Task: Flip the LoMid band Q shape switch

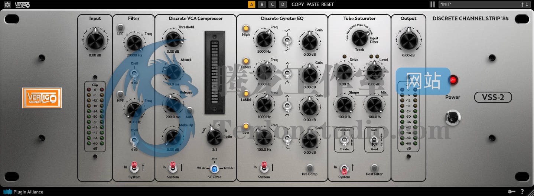Action: pyautogui.click(x=287, y=105)
